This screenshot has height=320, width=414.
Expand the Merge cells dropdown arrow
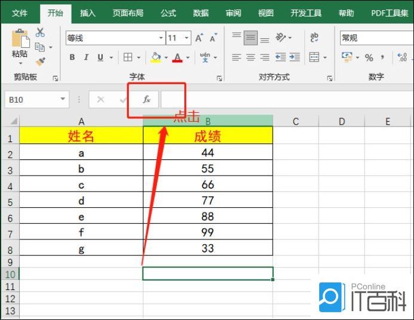point(325,57)
